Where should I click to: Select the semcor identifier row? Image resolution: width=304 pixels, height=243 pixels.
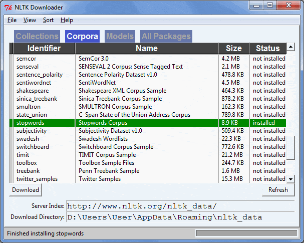(27, 59)
